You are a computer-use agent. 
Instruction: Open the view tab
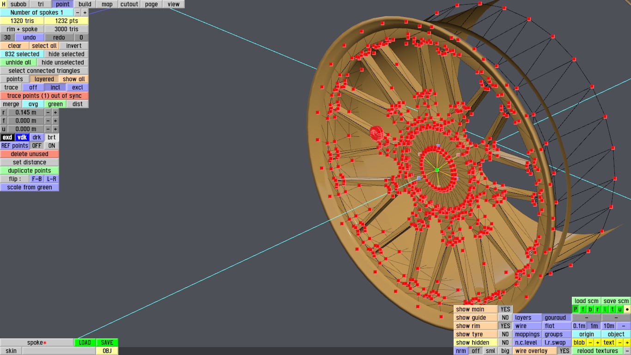pos(174,4)
